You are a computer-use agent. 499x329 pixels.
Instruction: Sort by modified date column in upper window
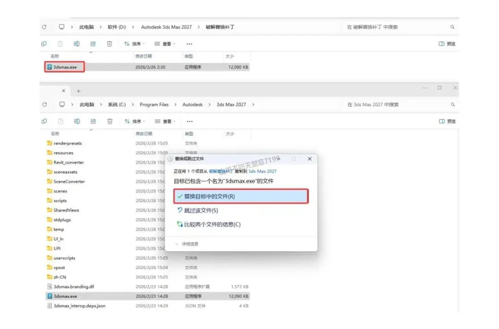pos(144,56)
